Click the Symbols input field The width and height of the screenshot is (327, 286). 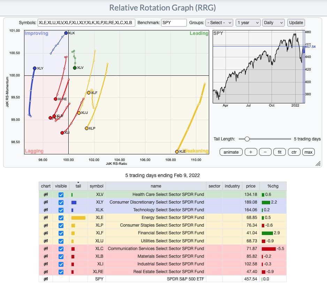click(86, 23)
